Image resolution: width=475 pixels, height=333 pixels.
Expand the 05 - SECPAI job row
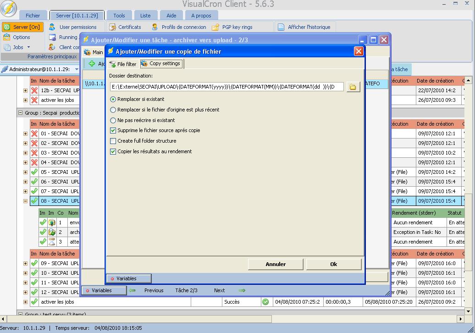click(25, 172)
